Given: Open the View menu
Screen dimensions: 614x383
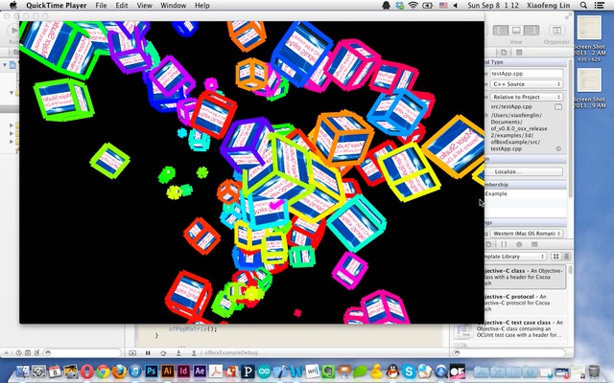Looking at the screenshot, I should tap(145, 6).
